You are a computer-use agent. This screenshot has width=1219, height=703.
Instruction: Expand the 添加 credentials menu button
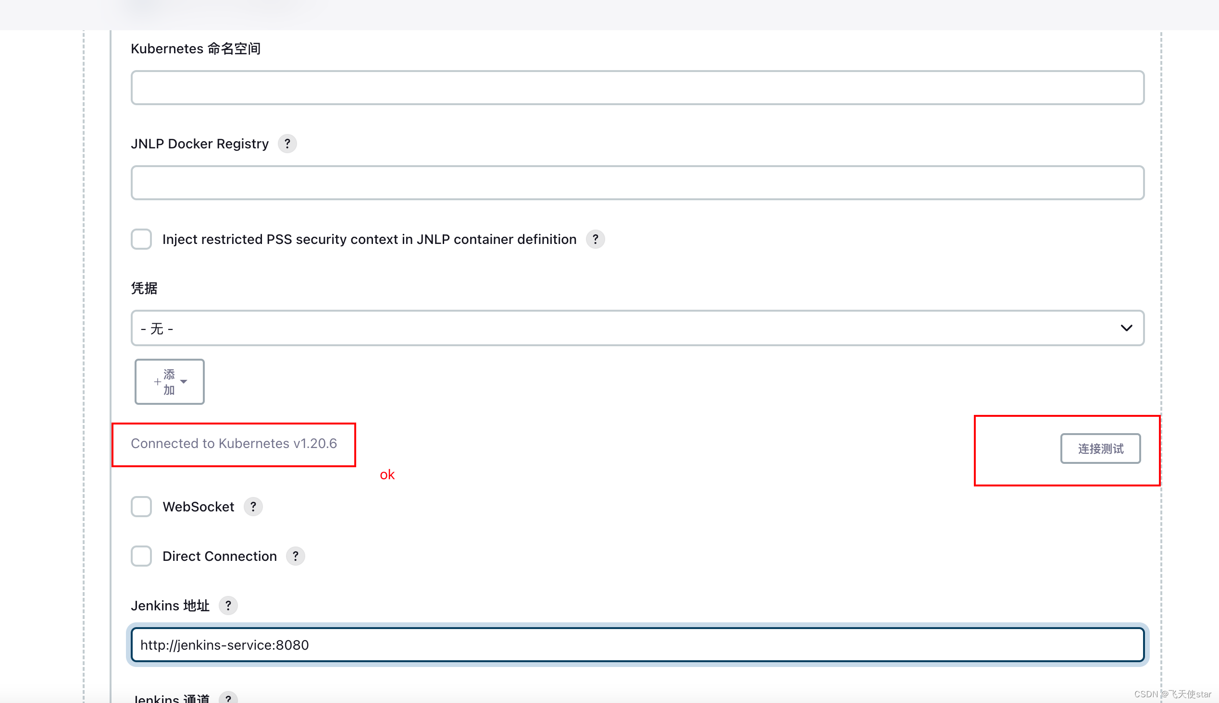click(170, 381)
